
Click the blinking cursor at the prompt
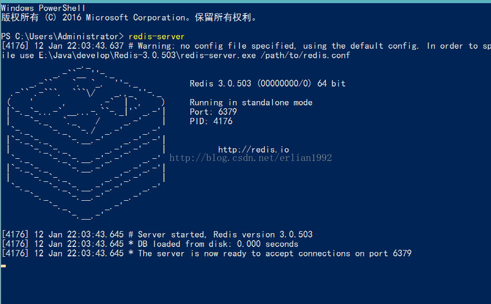pyautogui.click(x=4, y=266)
